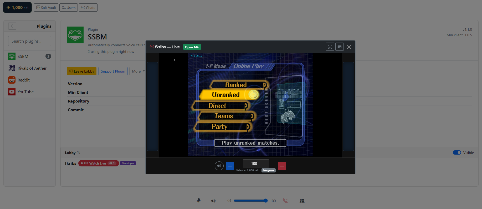482x209 pixels.
Task: Click the blue bet button
Action: coord(230,166)
